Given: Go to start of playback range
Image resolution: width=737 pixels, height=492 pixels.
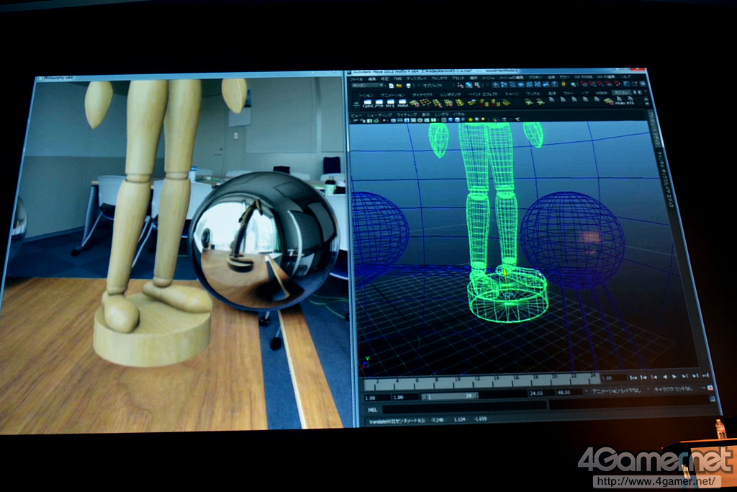Looking at the screenshot, I should point(633,377).
